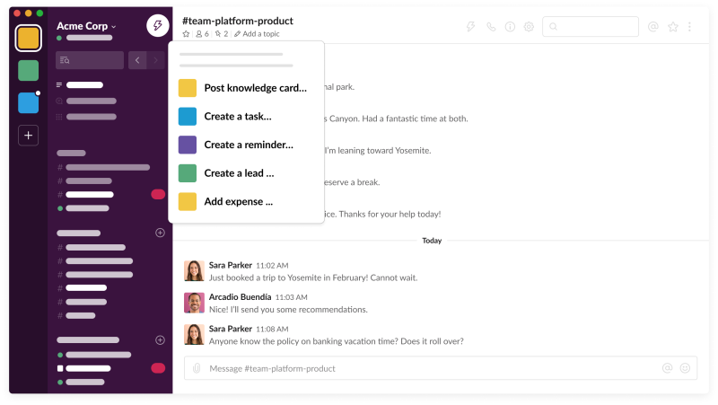Click the 11:03 AM timestamp

[291, 297]
